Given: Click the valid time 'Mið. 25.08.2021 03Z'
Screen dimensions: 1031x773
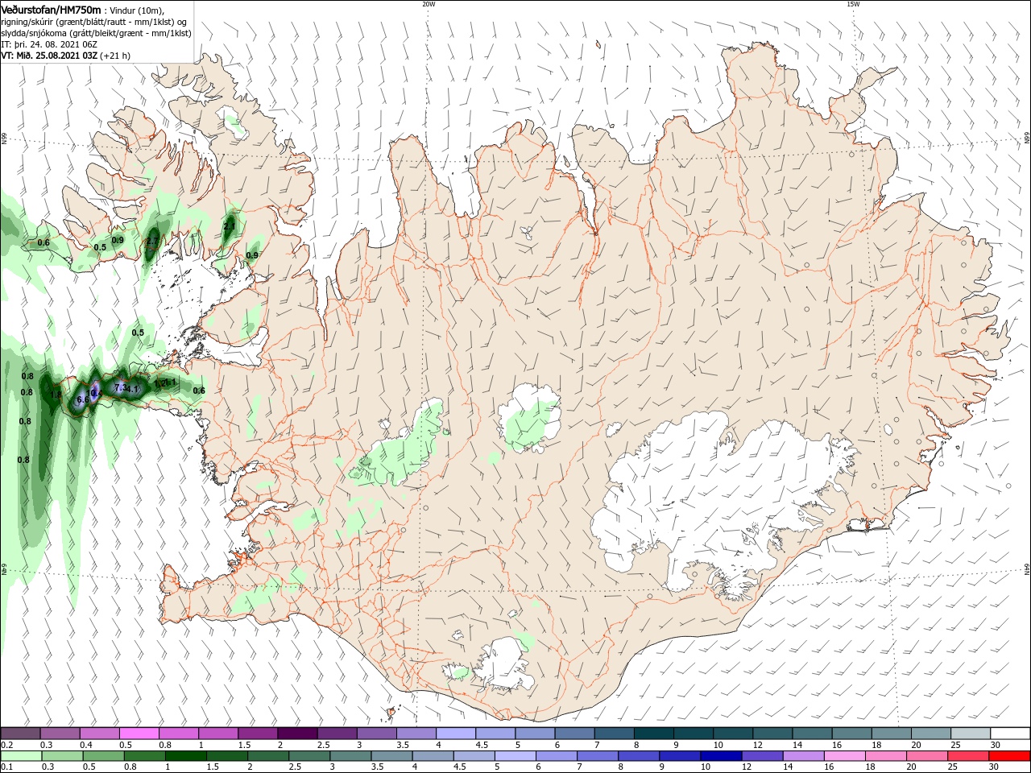Looking at the screenshot, I should tap(56, 56).
